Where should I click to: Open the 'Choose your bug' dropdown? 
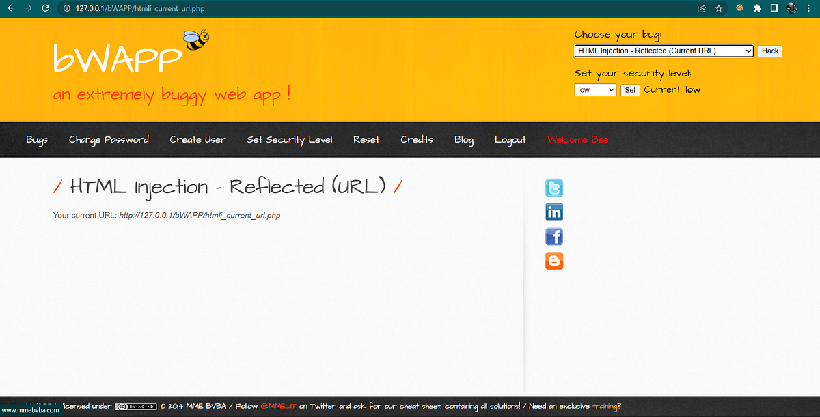pos(663,51)
